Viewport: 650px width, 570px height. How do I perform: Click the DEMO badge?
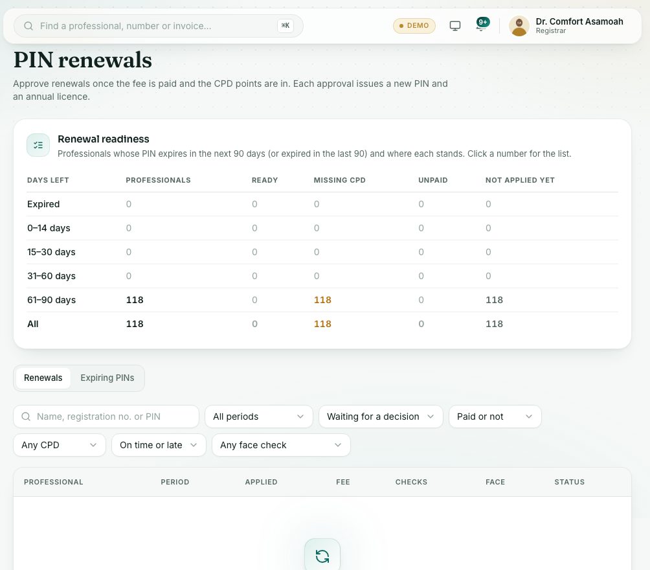414,26
